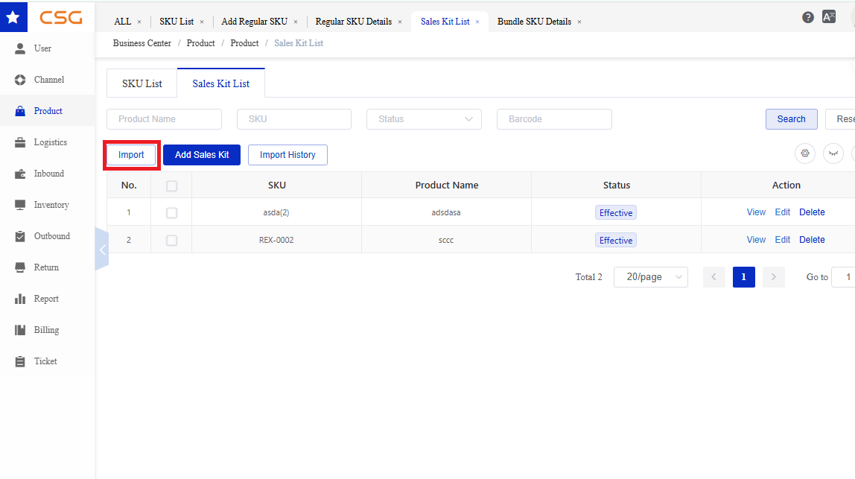Toggle the select-all header checkbox

pyautogui.click(x=172, y=186)
